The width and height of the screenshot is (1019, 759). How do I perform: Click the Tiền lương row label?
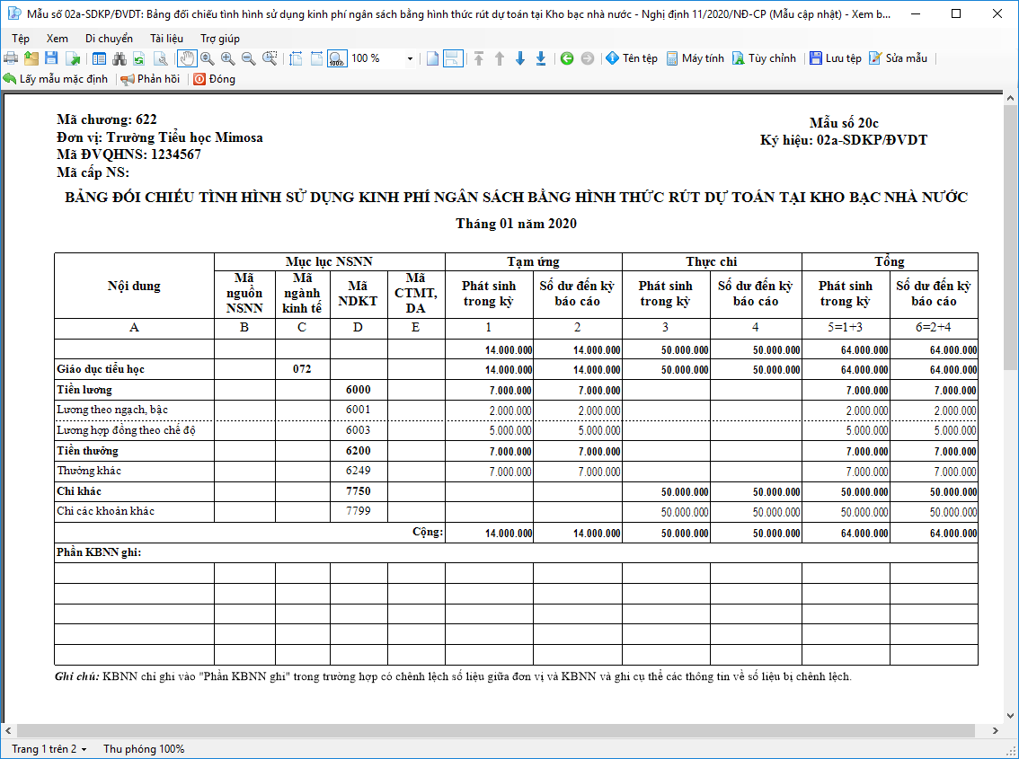(x=84, y=390)
